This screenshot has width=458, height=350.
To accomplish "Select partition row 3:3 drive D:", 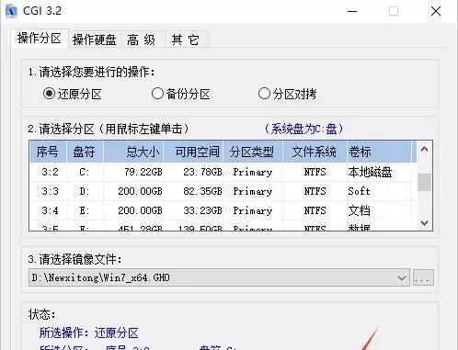I will coord(223,191).
